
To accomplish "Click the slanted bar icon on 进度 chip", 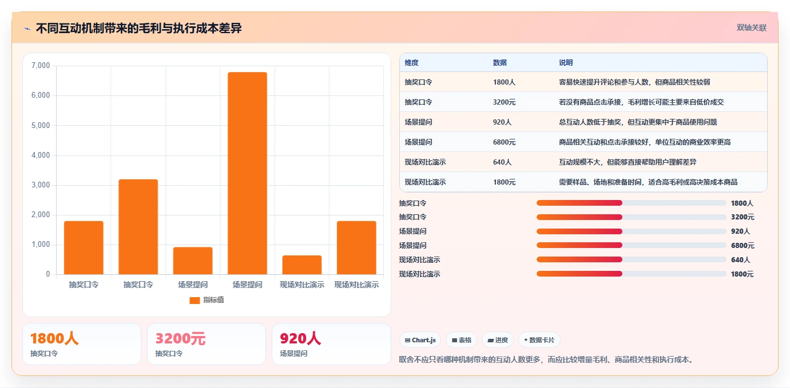I will 490,340.
